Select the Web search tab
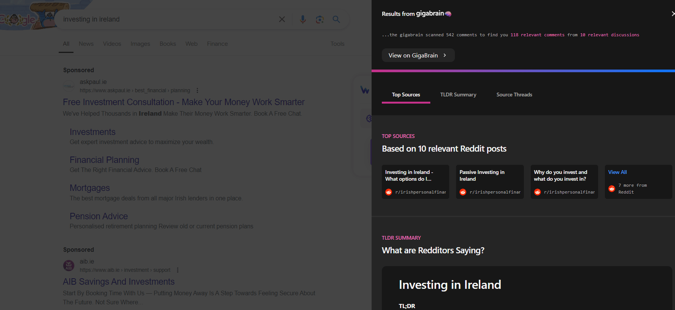Screen dimensions: 675x310 point(192,44)
